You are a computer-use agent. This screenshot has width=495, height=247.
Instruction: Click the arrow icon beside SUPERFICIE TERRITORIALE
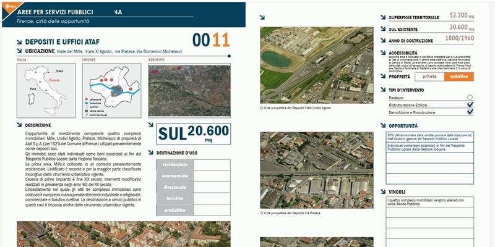point(383,17)
